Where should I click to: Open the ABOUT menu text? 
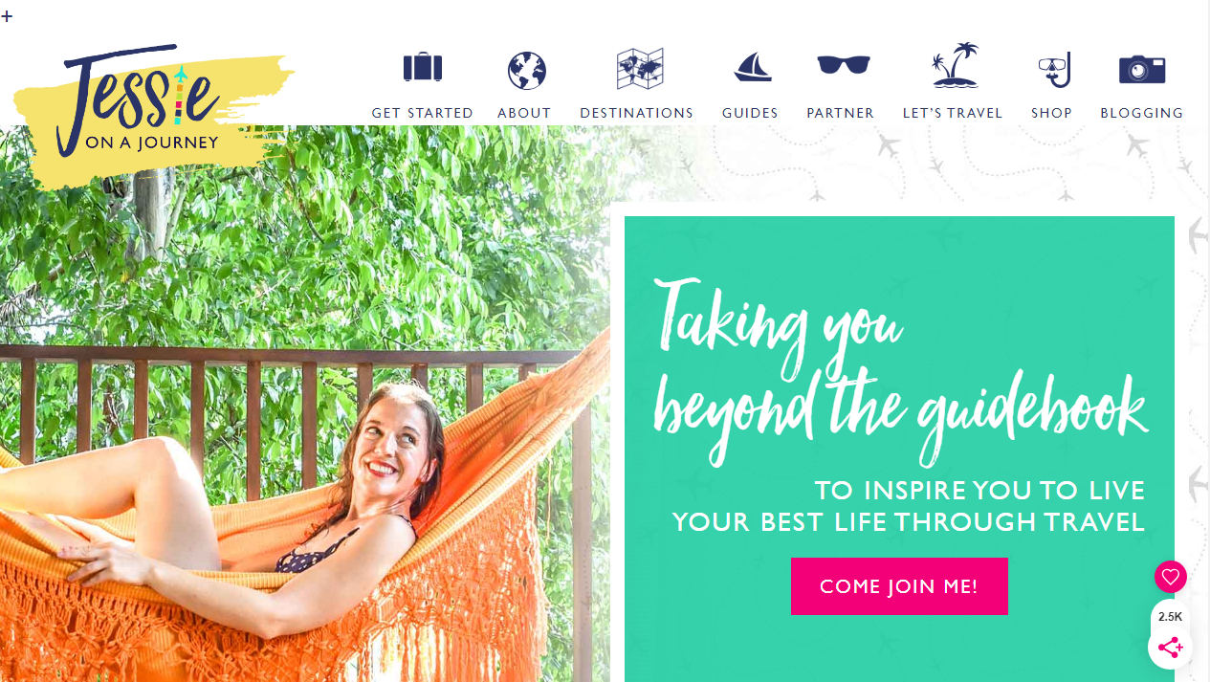coord(524,113)
